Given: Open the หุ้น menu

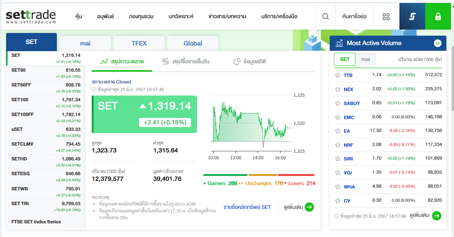Looking at the screenshot, I should pyautogui.click(x=78, y=17).
